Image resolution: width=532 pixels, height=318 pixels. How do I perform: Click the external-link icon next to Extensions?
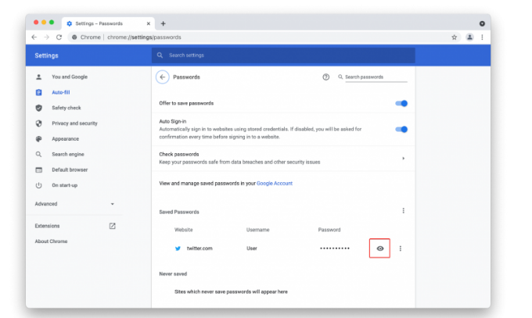coord(113,226)
